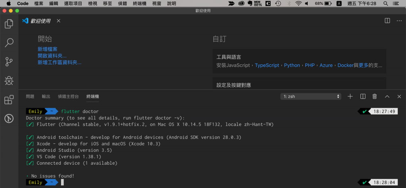Open the 選取項目 menu
406x188 pixels.
tap(73, 4)
